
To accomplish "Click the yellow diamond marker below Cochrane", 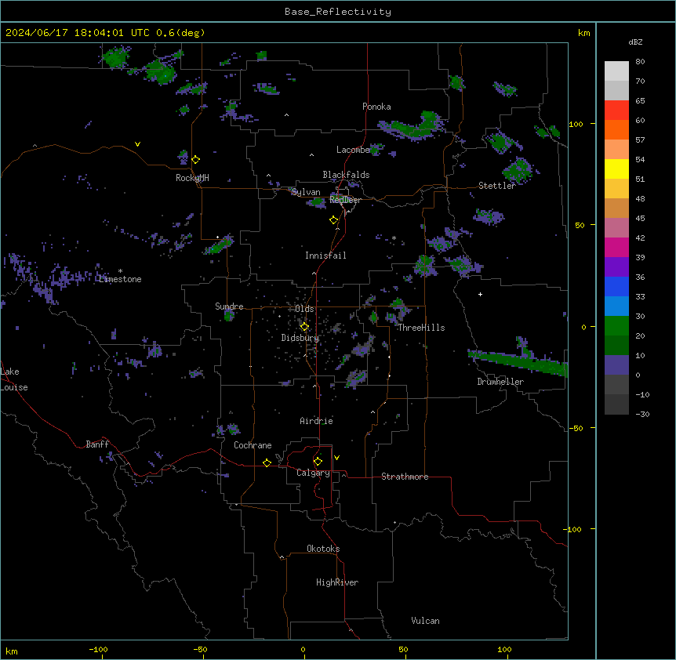I will coord(267,462).
